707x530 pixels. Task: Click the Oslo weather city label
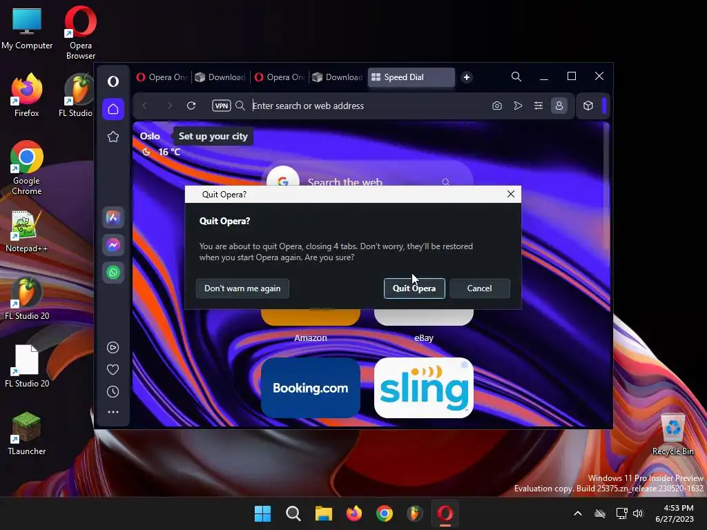(150, 136)
